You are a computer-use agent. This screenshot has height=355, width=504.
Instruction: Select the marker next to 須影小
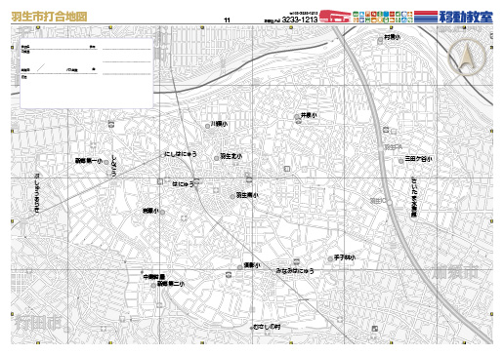click(240, 267)
